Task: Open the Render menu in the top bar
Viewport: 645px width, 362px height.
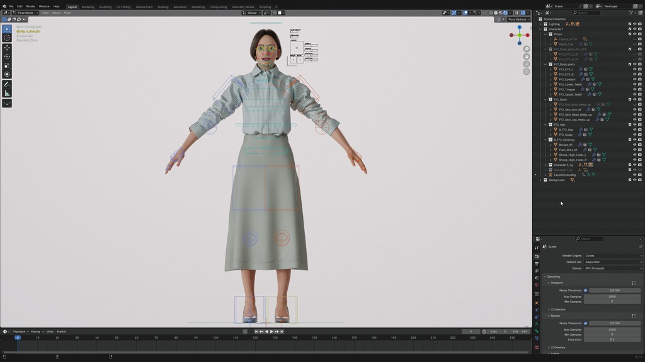Action: 31,6
